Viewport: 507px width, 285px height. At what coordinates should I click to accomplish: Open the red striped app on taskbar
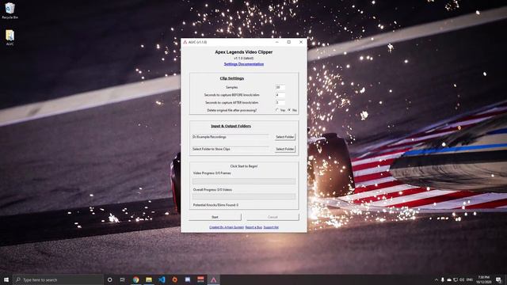[x=200, y=279]
